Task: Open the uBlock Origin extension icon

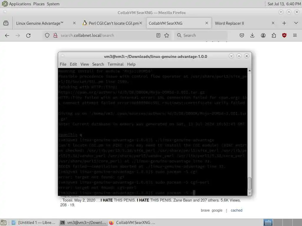Action: [x=284, y=35]
